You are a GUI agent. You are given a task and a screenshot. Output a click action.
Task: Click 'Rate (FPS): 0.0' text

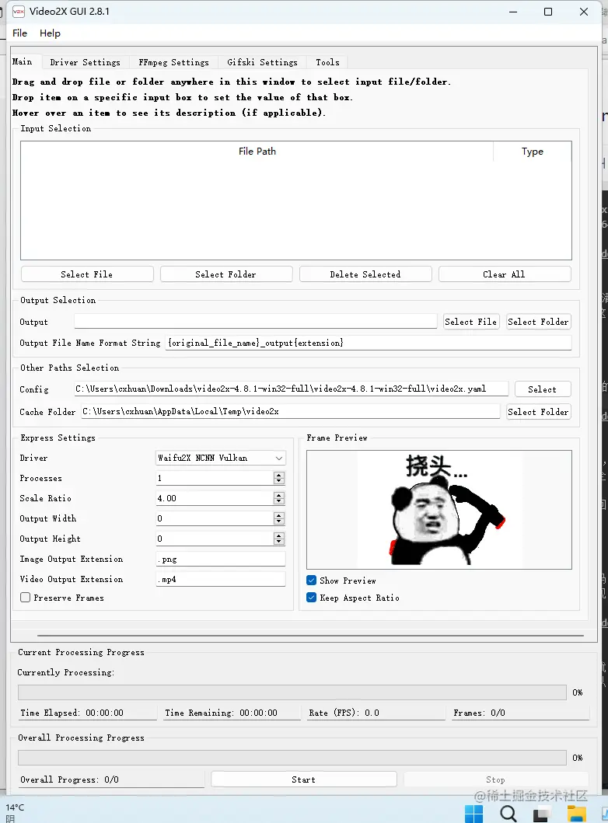344,713
